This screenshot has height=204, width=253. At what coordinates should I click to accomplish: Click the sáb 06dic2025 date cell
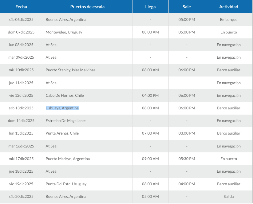click(21, 20)
